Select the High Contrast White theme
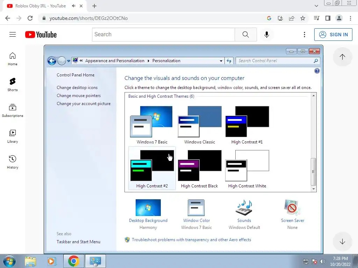Image resolution: width=358 pixels, height=268 pixels. pos(247,169)
